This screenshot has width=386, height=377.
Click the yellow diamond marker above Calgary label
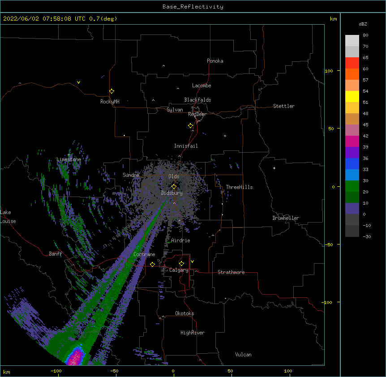click(181, 264)
